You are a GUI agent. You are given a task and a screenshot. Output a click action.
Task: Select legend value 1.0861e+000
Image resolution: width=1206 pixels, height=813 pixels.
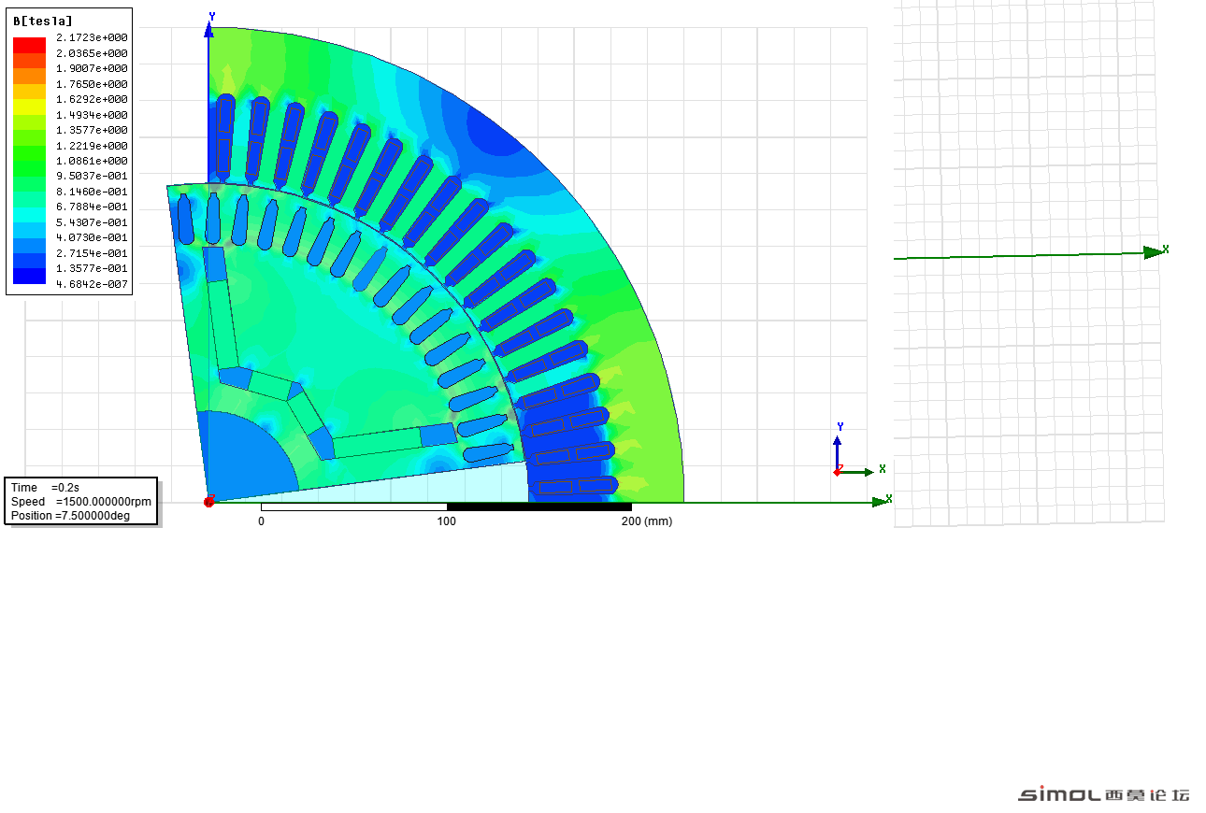[x=92, y=161]
